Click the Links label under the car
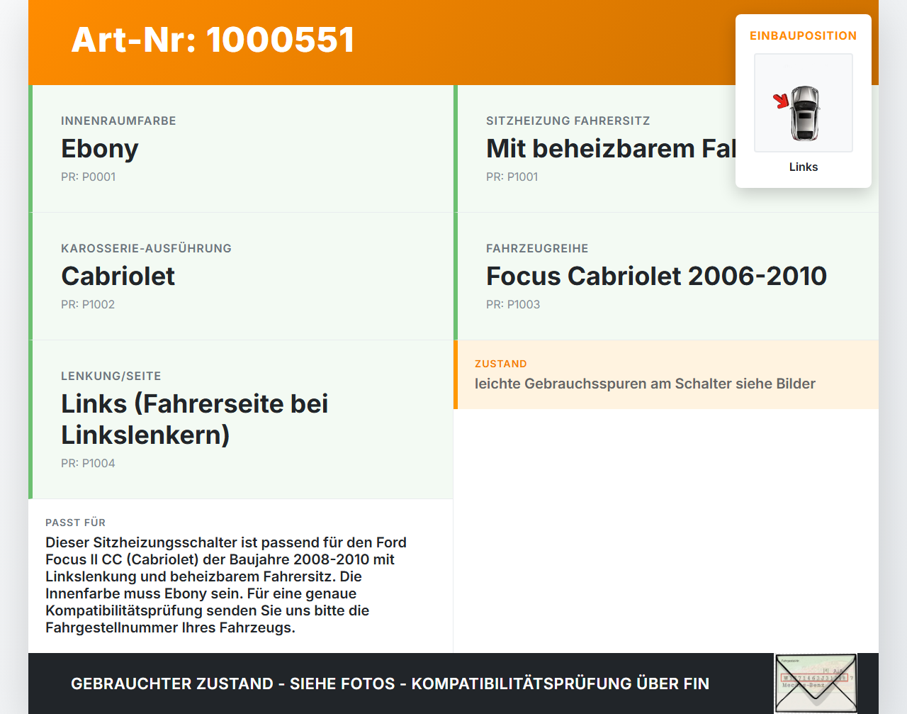Viewport: 907px width, 714px height. (804, 167)
